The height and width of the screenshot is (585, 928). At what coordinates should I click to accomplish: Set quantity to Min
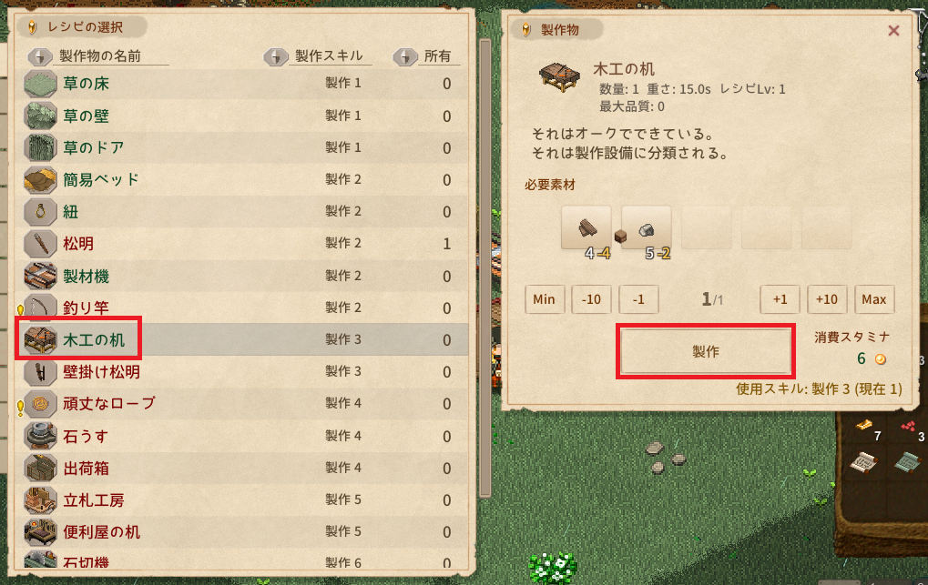pyautogui.click(x=545, y=299)
